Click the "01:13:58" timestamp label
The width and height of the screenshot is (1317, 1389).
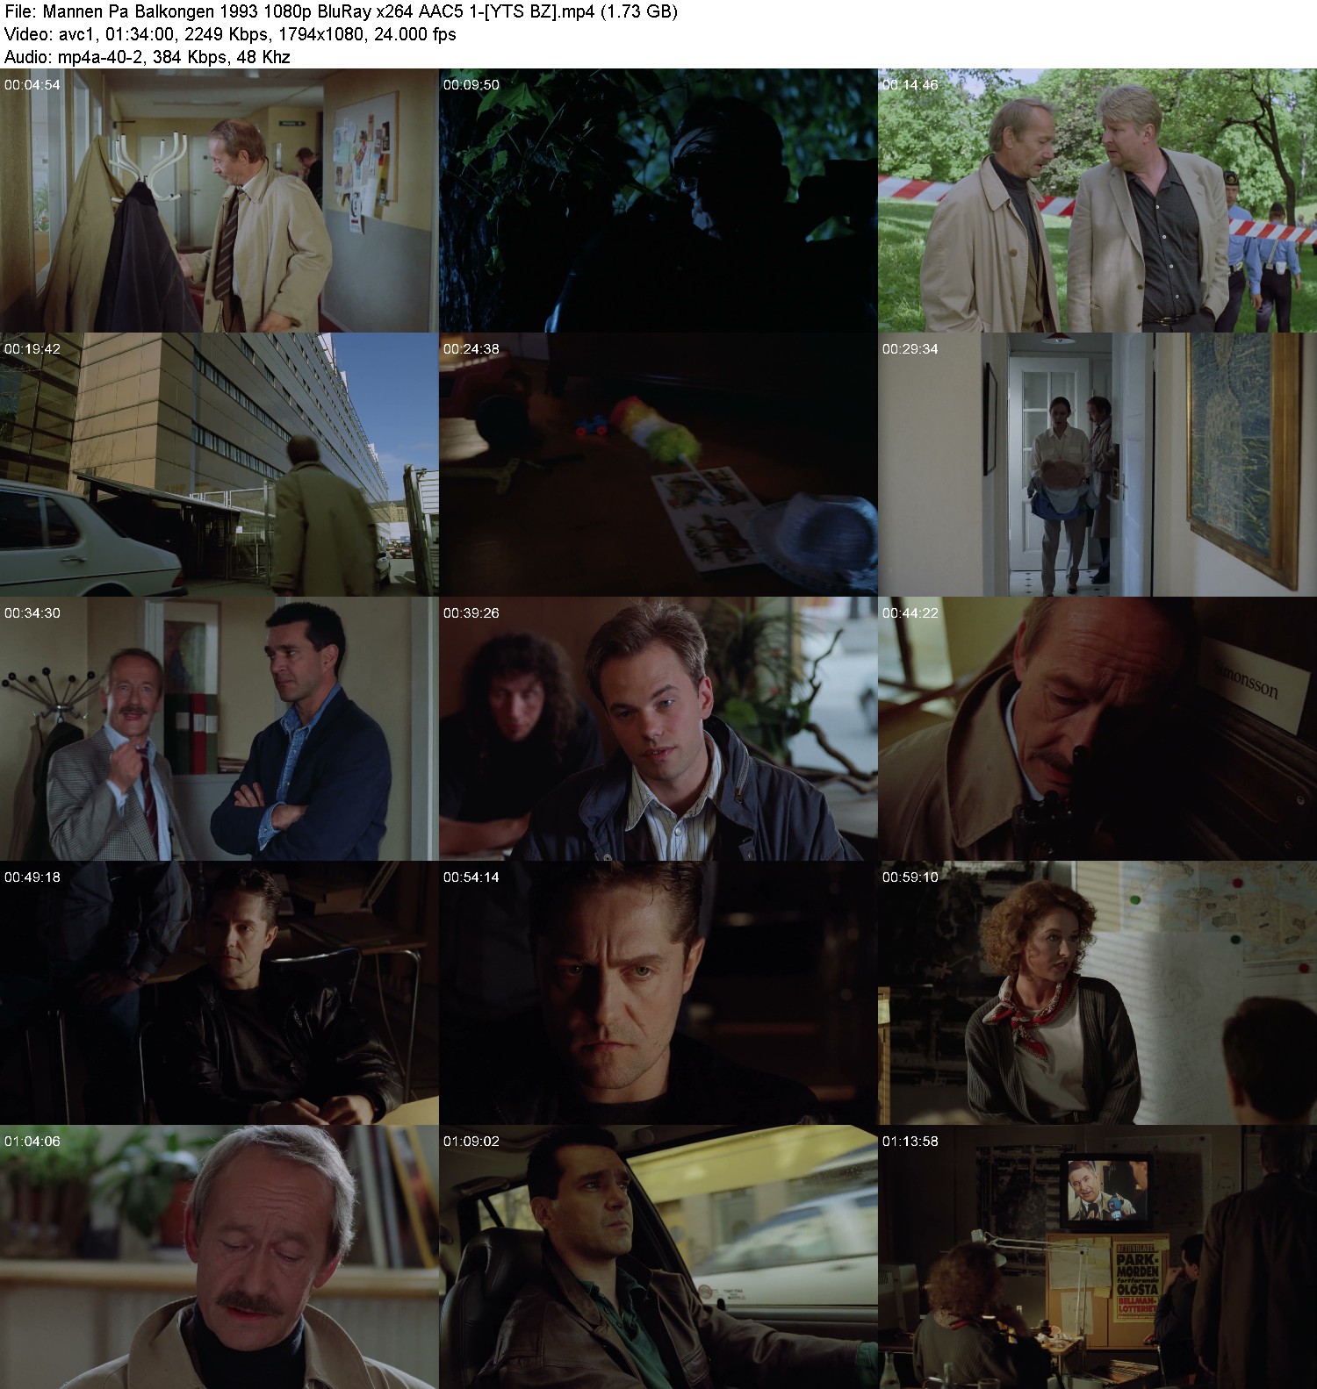pyautogui.click(x=910, y=1142)
